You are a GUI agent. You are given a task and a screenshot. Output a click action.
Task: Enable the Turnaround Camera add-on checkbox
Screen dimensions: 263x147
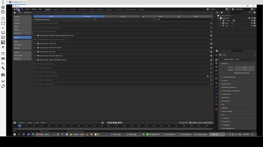point(38,27)
